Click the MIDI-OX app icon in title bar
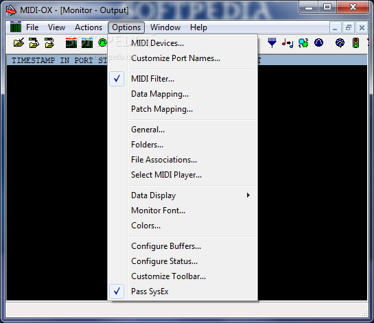Viewport: 374px width, 323px height. (11, 10)
